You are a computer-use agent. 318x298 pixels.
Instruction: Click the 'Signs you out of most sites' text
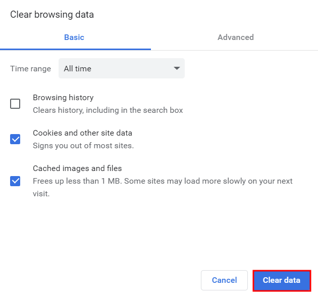click(83, 146)
